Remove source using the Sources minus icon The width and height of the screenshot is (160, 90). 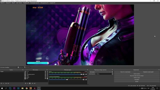tap(27, 83)
